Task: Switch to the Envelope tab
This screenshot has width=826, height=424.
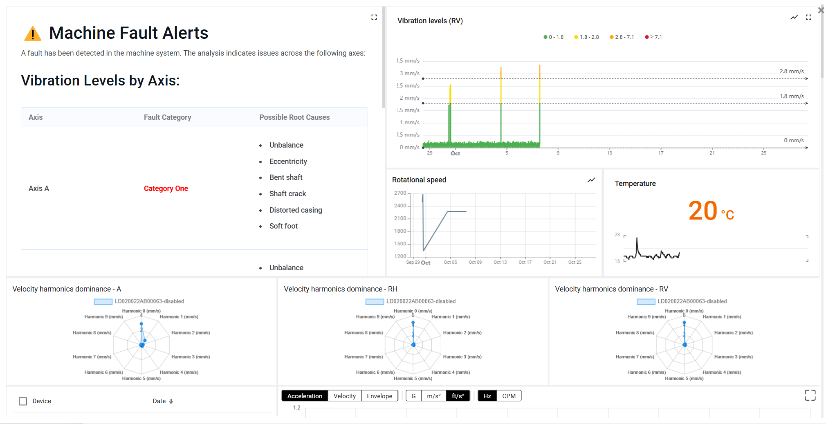Action: coord(379,396)
